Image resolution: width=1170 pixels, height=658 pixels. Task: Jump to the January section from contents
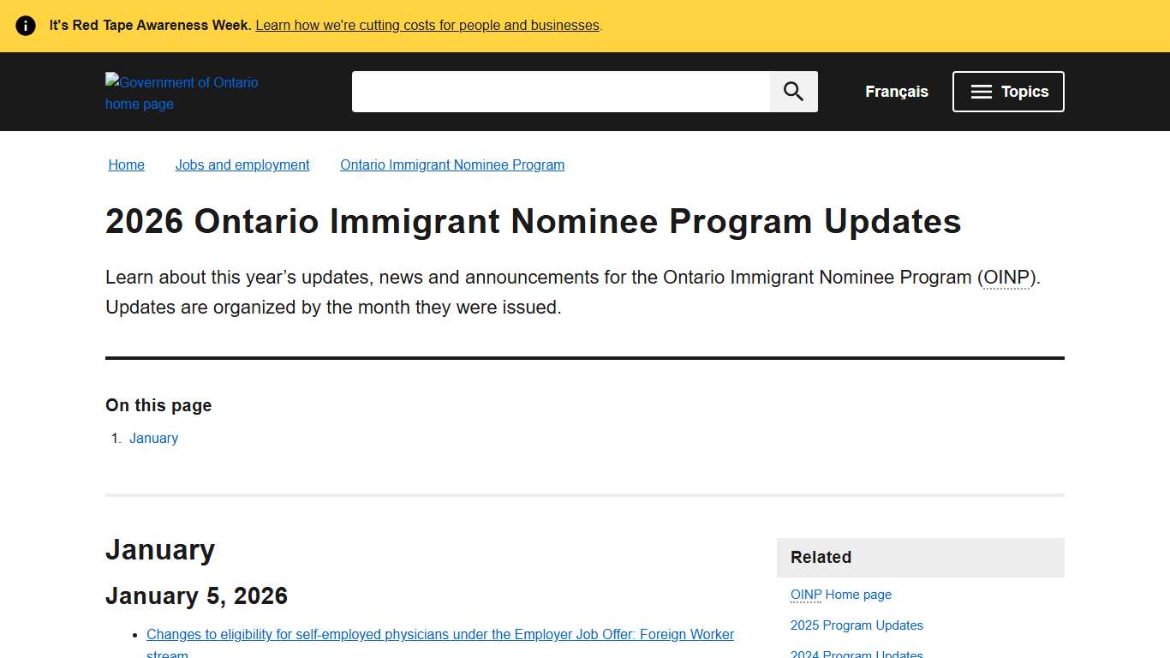153,438
